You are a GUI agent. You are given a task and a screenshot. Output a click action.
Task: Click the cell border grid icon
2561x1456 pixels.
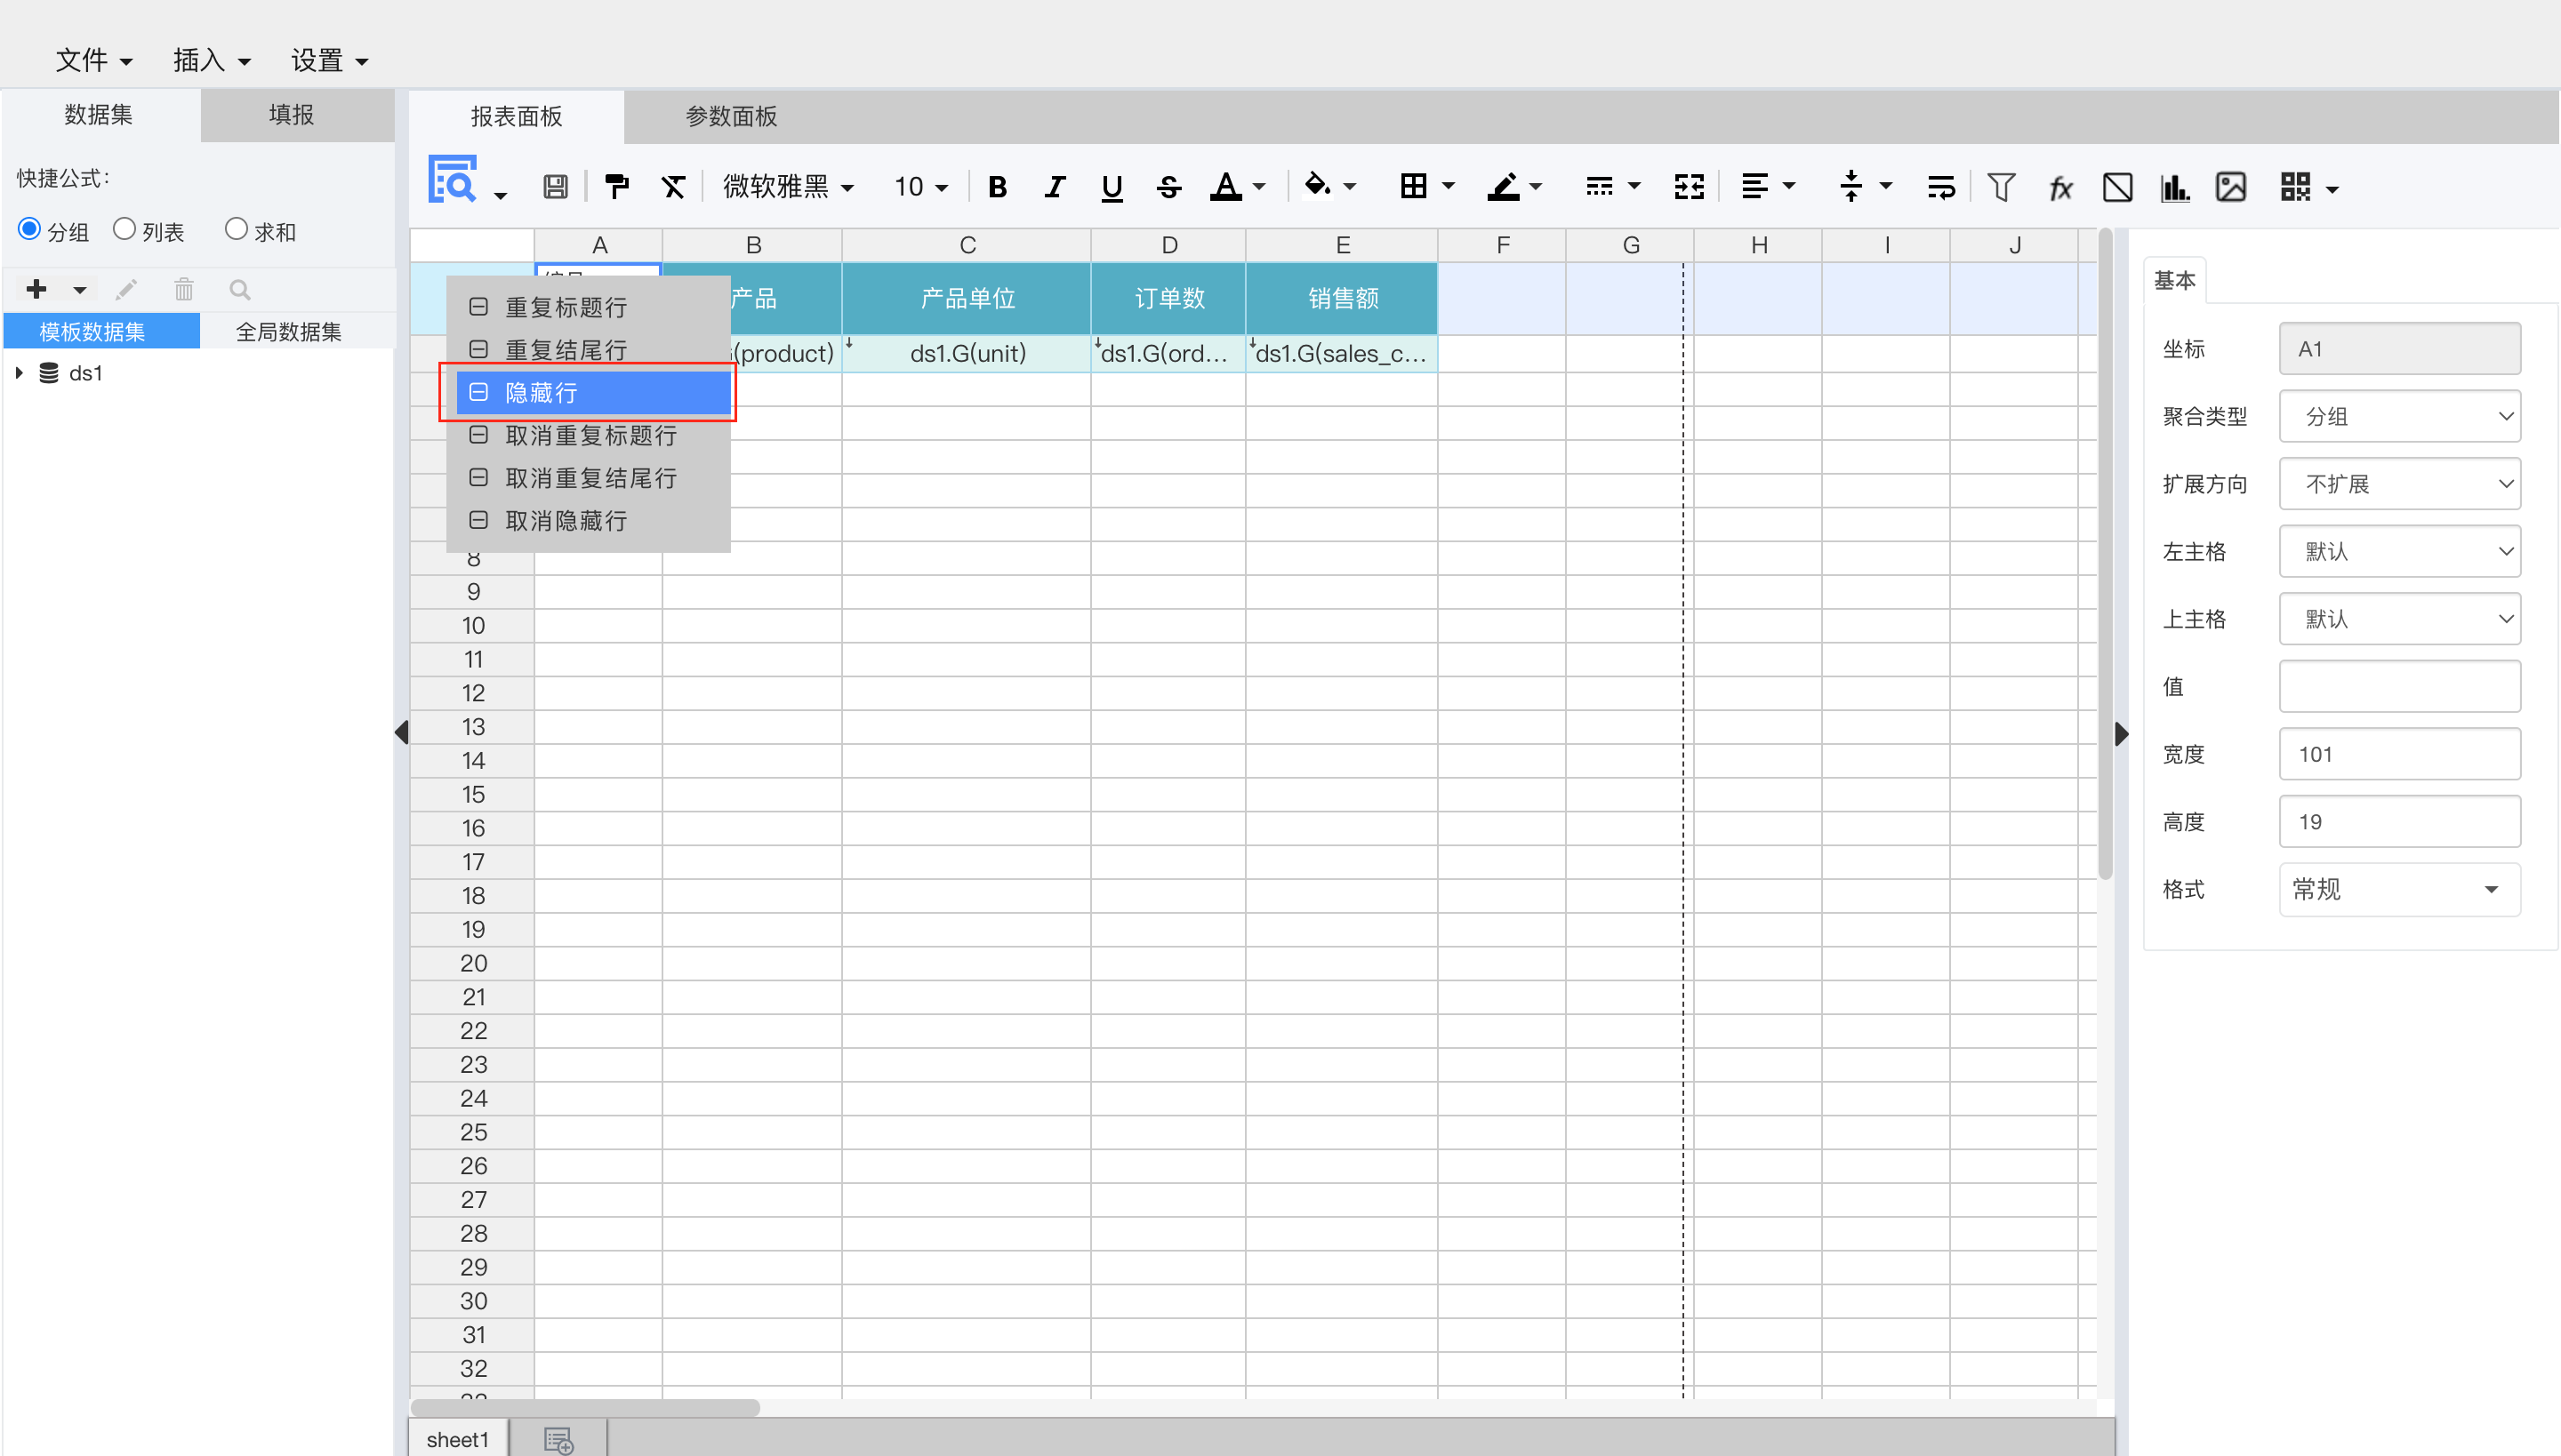(x=1414, y=186)
